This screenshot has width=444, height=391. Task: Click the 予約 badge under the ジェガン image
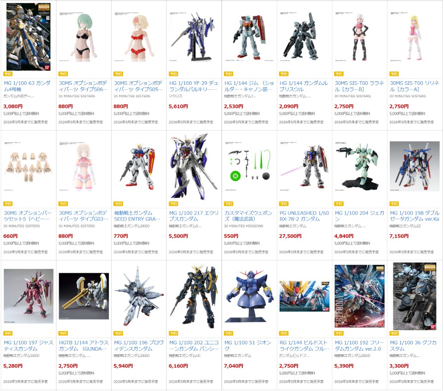(x=339, y=203)
